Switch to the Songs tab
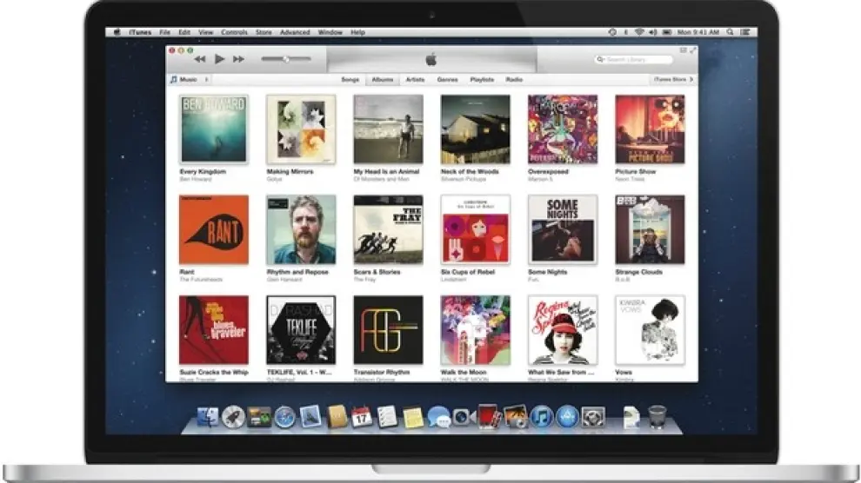The image size is (861, 483). (350, 79)
